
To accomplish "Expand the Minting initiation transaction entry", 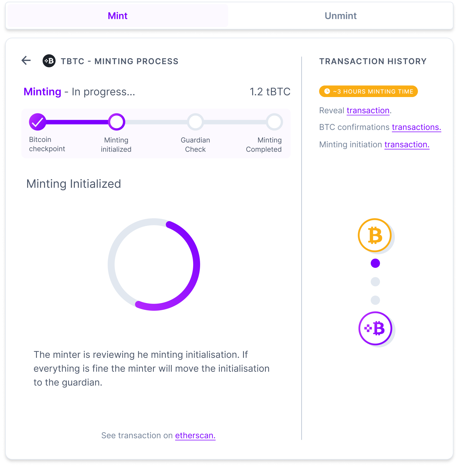I will 406,144.
